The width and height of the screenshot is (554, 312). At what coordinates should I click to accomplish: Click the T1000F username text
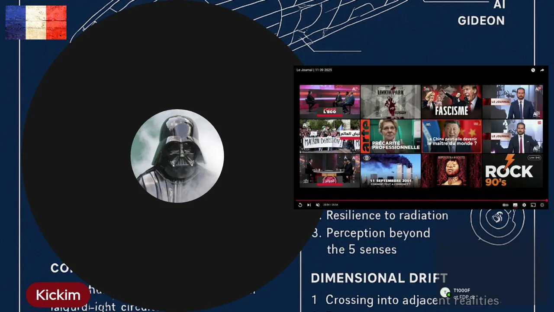point(462,290)
